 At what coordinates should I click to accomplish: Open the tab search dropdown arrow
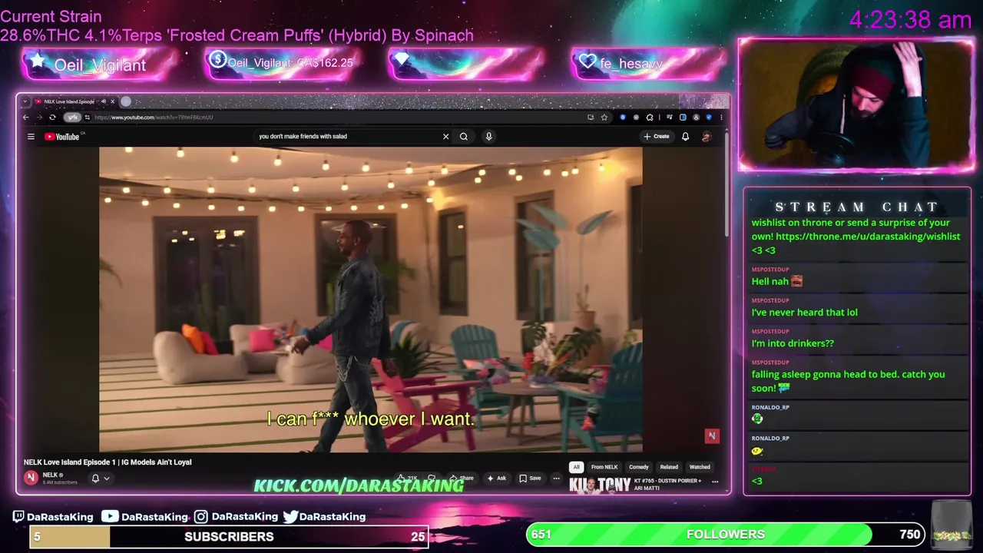point(25,101)
